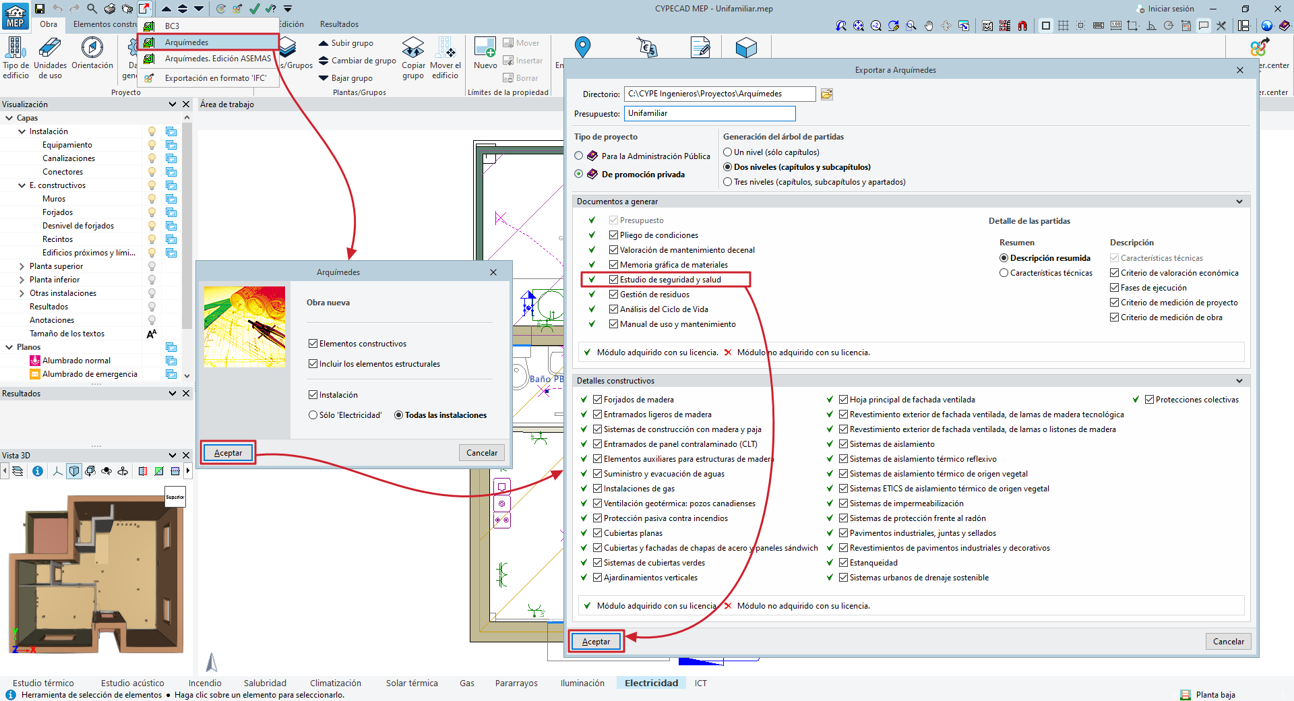This screenshot has width=1294, height=701.
Task: Click the save disk icon in title bar
Action: click(40, 9)
